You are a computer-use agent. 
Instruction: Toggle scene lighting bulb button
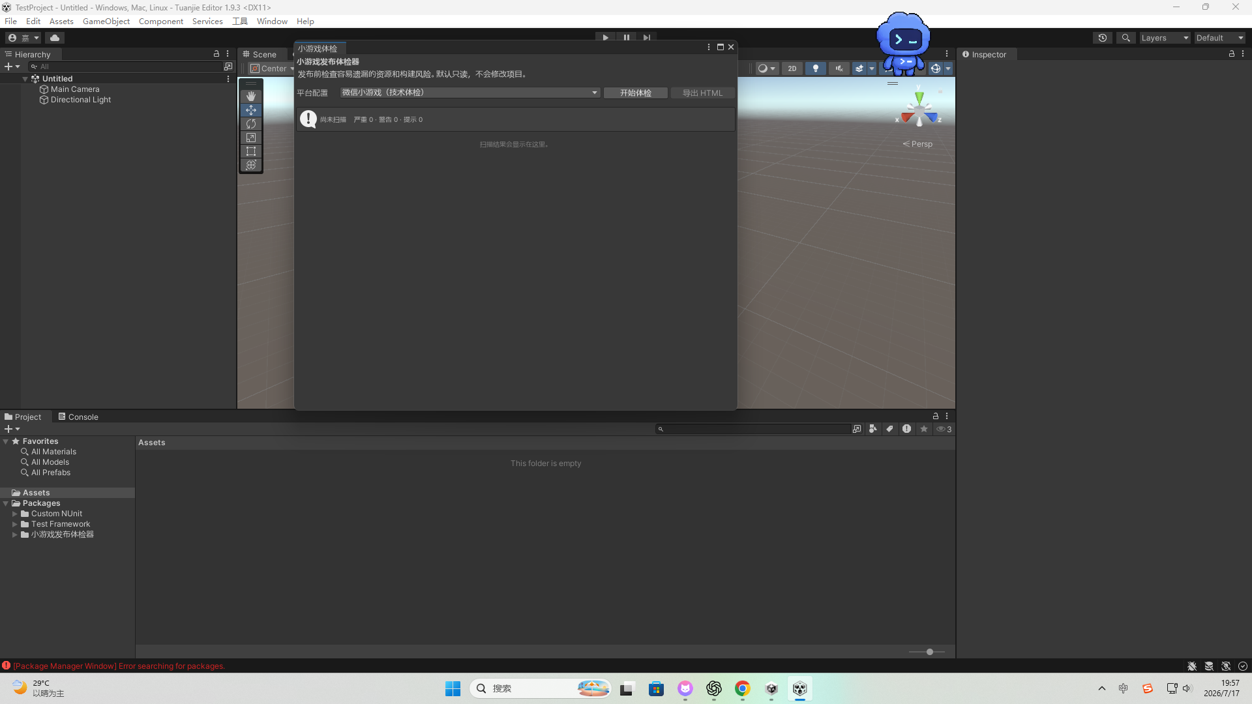coord(816,68)
